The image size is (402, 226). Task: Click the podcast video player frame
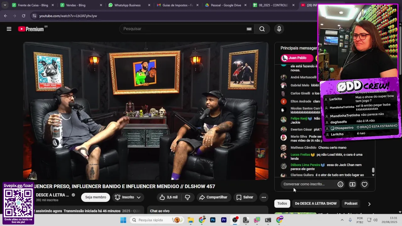pos(146,111)
